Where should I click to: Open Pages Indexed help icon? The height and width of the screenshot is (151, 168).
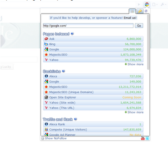[x=72, y=33]
